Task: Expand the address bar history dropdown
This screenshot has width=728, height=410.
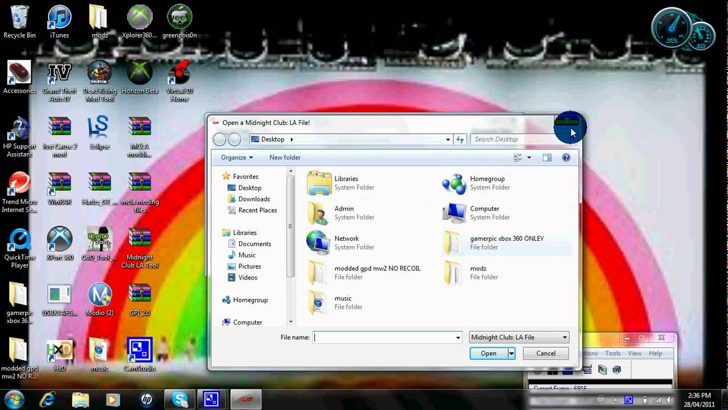Action: tap(448, 140)
